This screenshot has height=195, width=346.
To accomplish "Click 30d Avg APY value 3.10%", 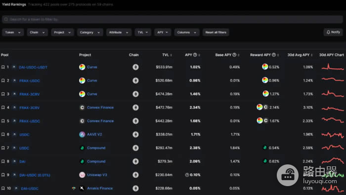I will pyautogui.click(x=308, y=108).
